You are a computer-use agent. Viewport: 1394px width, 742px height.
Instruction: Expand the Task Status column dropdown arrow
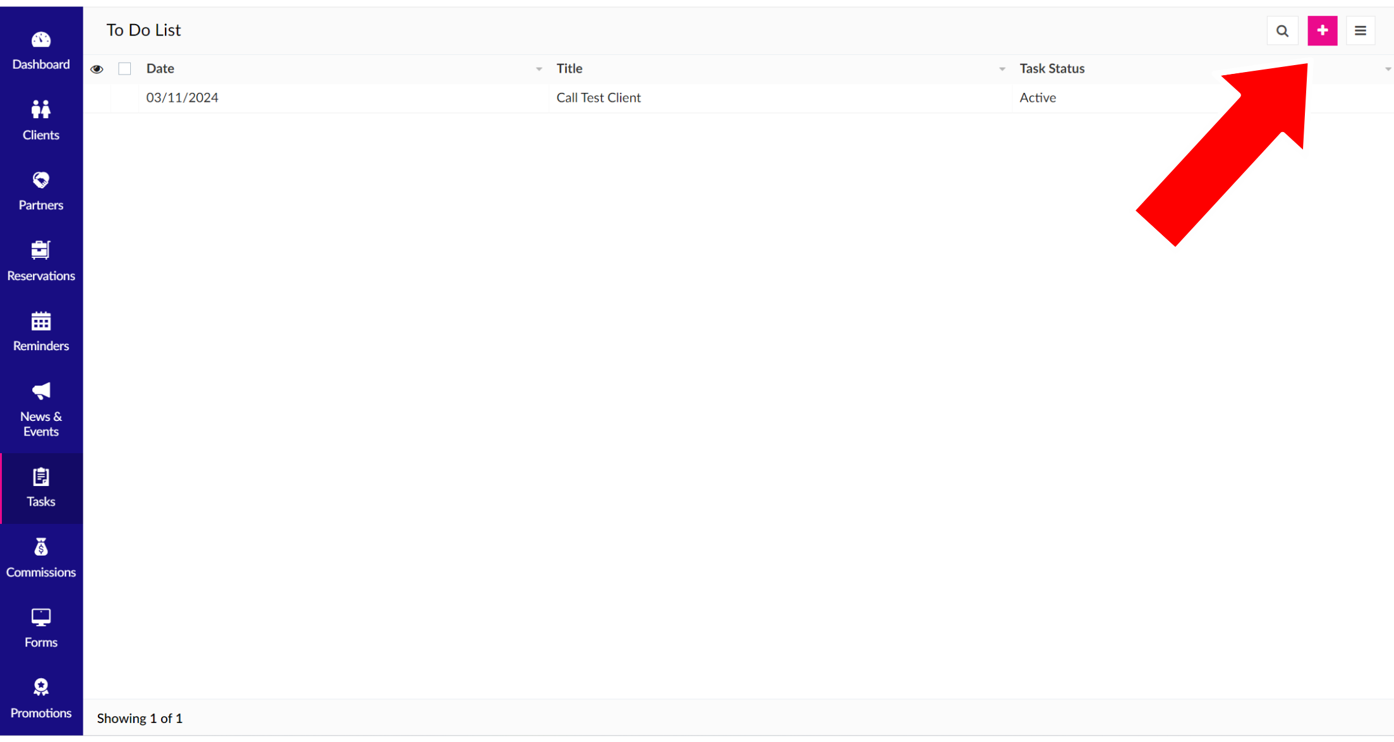(1388, 69)
